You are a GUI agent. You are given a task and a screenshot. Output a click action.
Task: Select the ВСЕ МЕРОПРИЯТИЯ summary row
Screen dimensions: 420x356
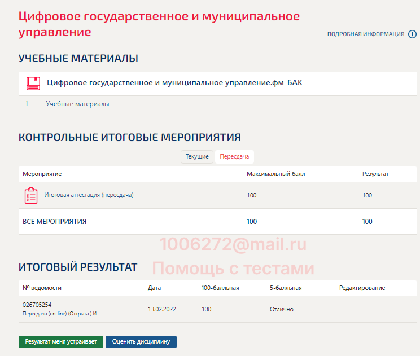click(x=54, y=222)
